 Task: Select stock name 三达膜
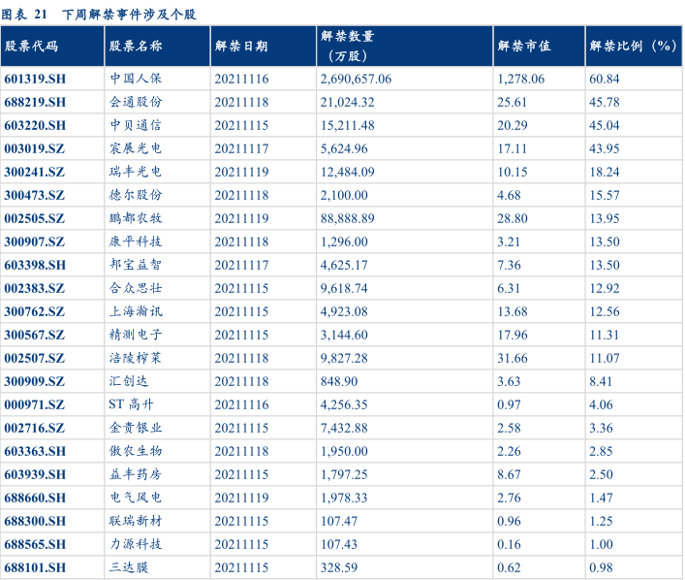click(129, 567)
